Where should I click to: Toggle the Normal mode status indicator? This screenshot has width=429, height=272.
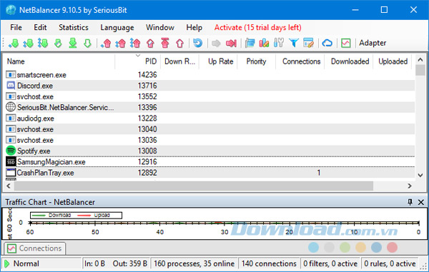pos(22,264)
